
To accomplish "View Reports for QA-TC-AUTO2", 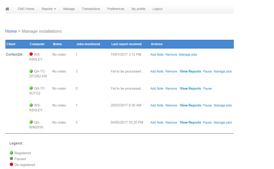I will click(x=191, y=89).
